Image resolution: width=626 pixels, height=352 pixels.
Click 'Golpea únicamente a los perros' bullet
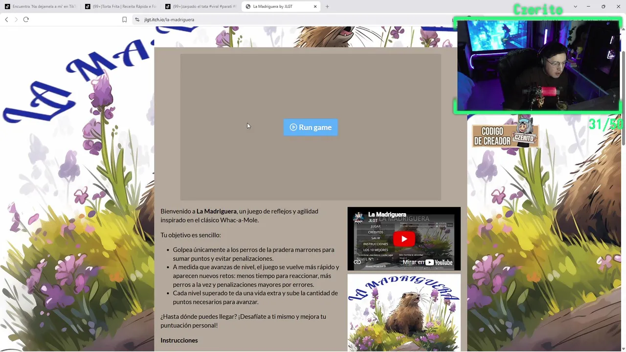coord(254,254)
